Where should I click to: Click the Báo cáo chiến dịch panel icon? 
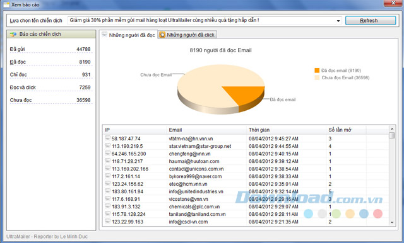[x=13, y=34]
